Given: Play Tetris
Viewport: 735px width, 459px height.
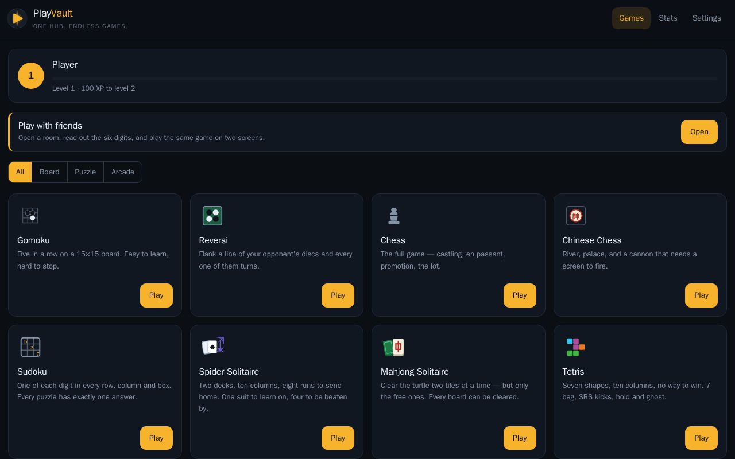Looking at the screenshot, I should (x=701, y=438).
